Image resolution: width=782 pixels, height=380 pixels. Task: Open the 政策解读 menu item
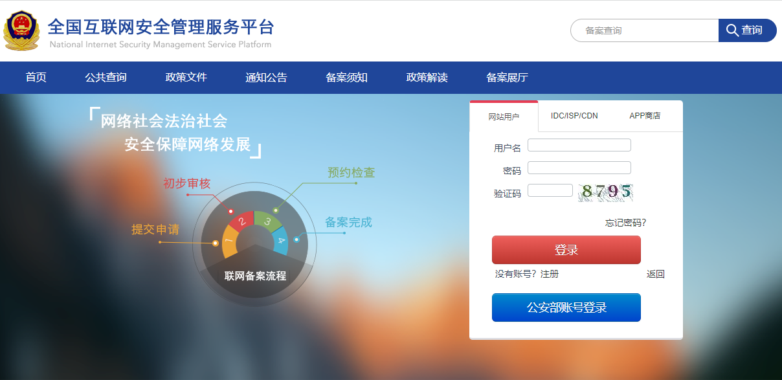click(x=425, y=77)
